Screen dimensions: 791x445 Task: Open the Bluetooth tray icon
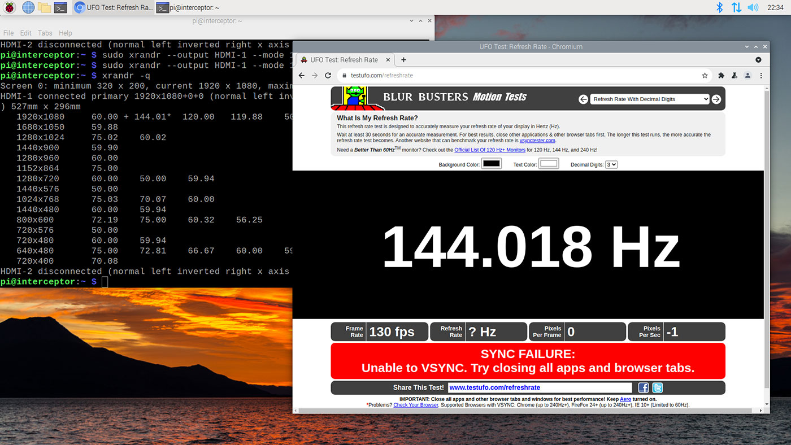pos(720,7)
